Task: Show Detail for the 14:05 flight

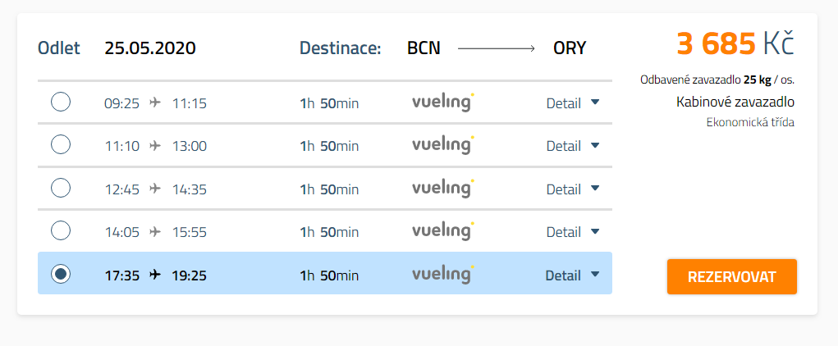Action: (x=573, y=232)
